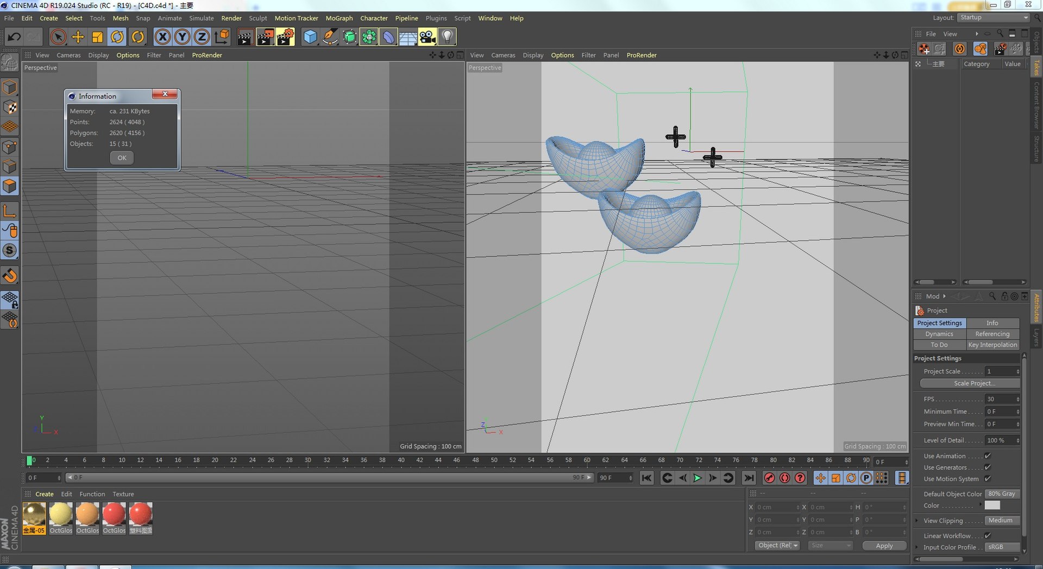The width and height of the screenshot is (1043, 569).
Task: Add a Bend deformer
Action: 388,37
